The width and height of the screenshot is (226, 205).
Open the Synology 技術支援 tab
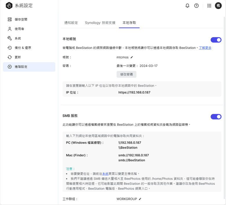100,23
